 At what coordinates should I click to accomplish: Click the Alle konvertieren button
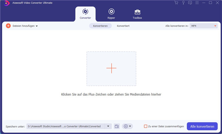[202, 126]
